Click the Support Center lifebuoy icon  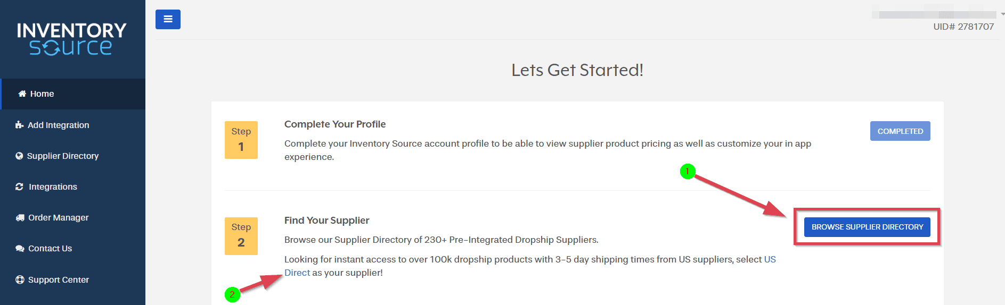tap(20, 279)
